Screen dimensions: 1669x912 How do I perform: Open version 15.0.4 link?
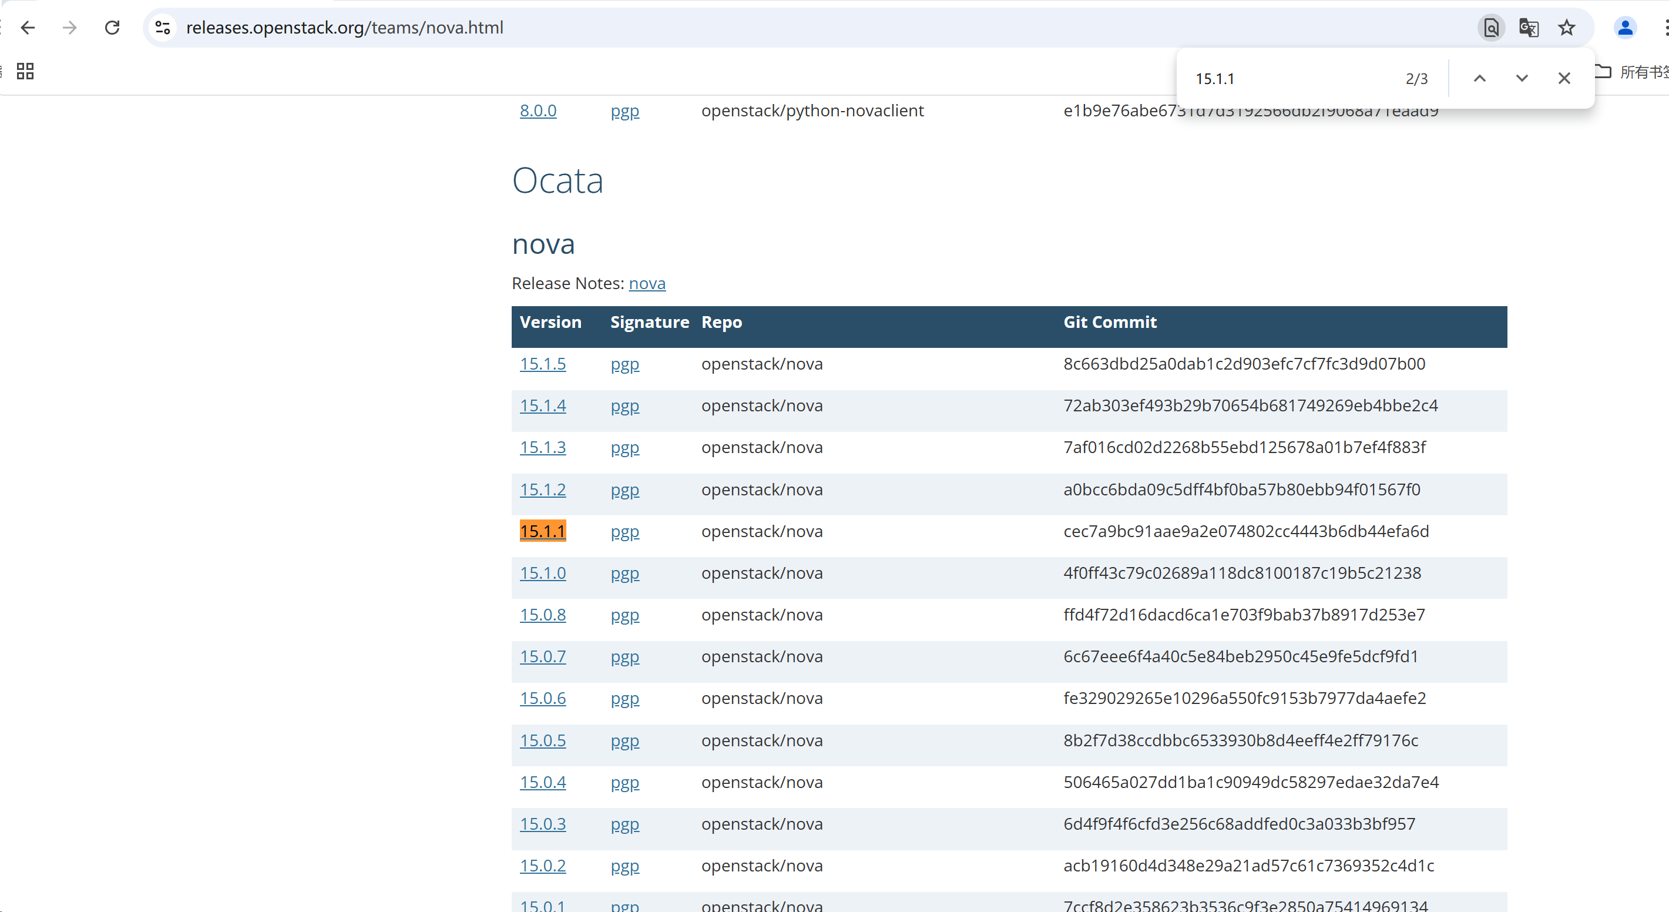coord(542,782)
